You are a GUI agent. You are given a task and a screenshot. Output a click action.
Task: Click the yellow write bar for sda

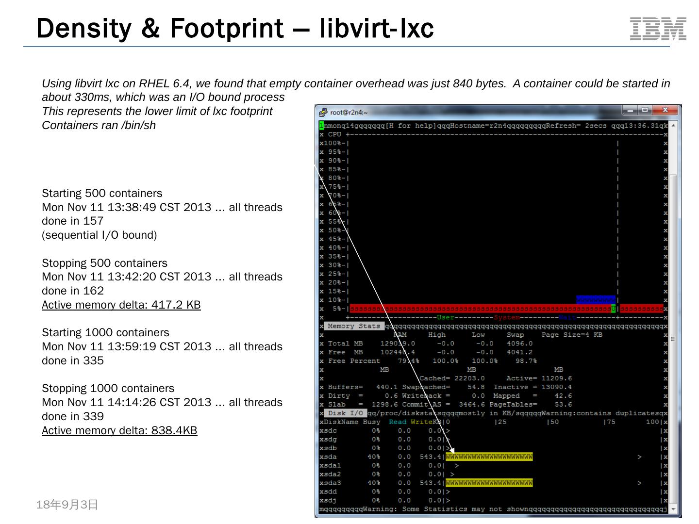pos(489,457)
